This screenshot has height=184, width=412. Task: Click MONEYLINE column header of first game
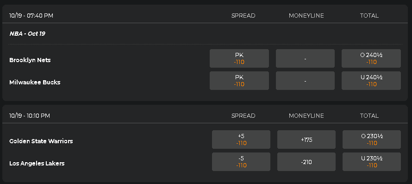pos(306,16)
